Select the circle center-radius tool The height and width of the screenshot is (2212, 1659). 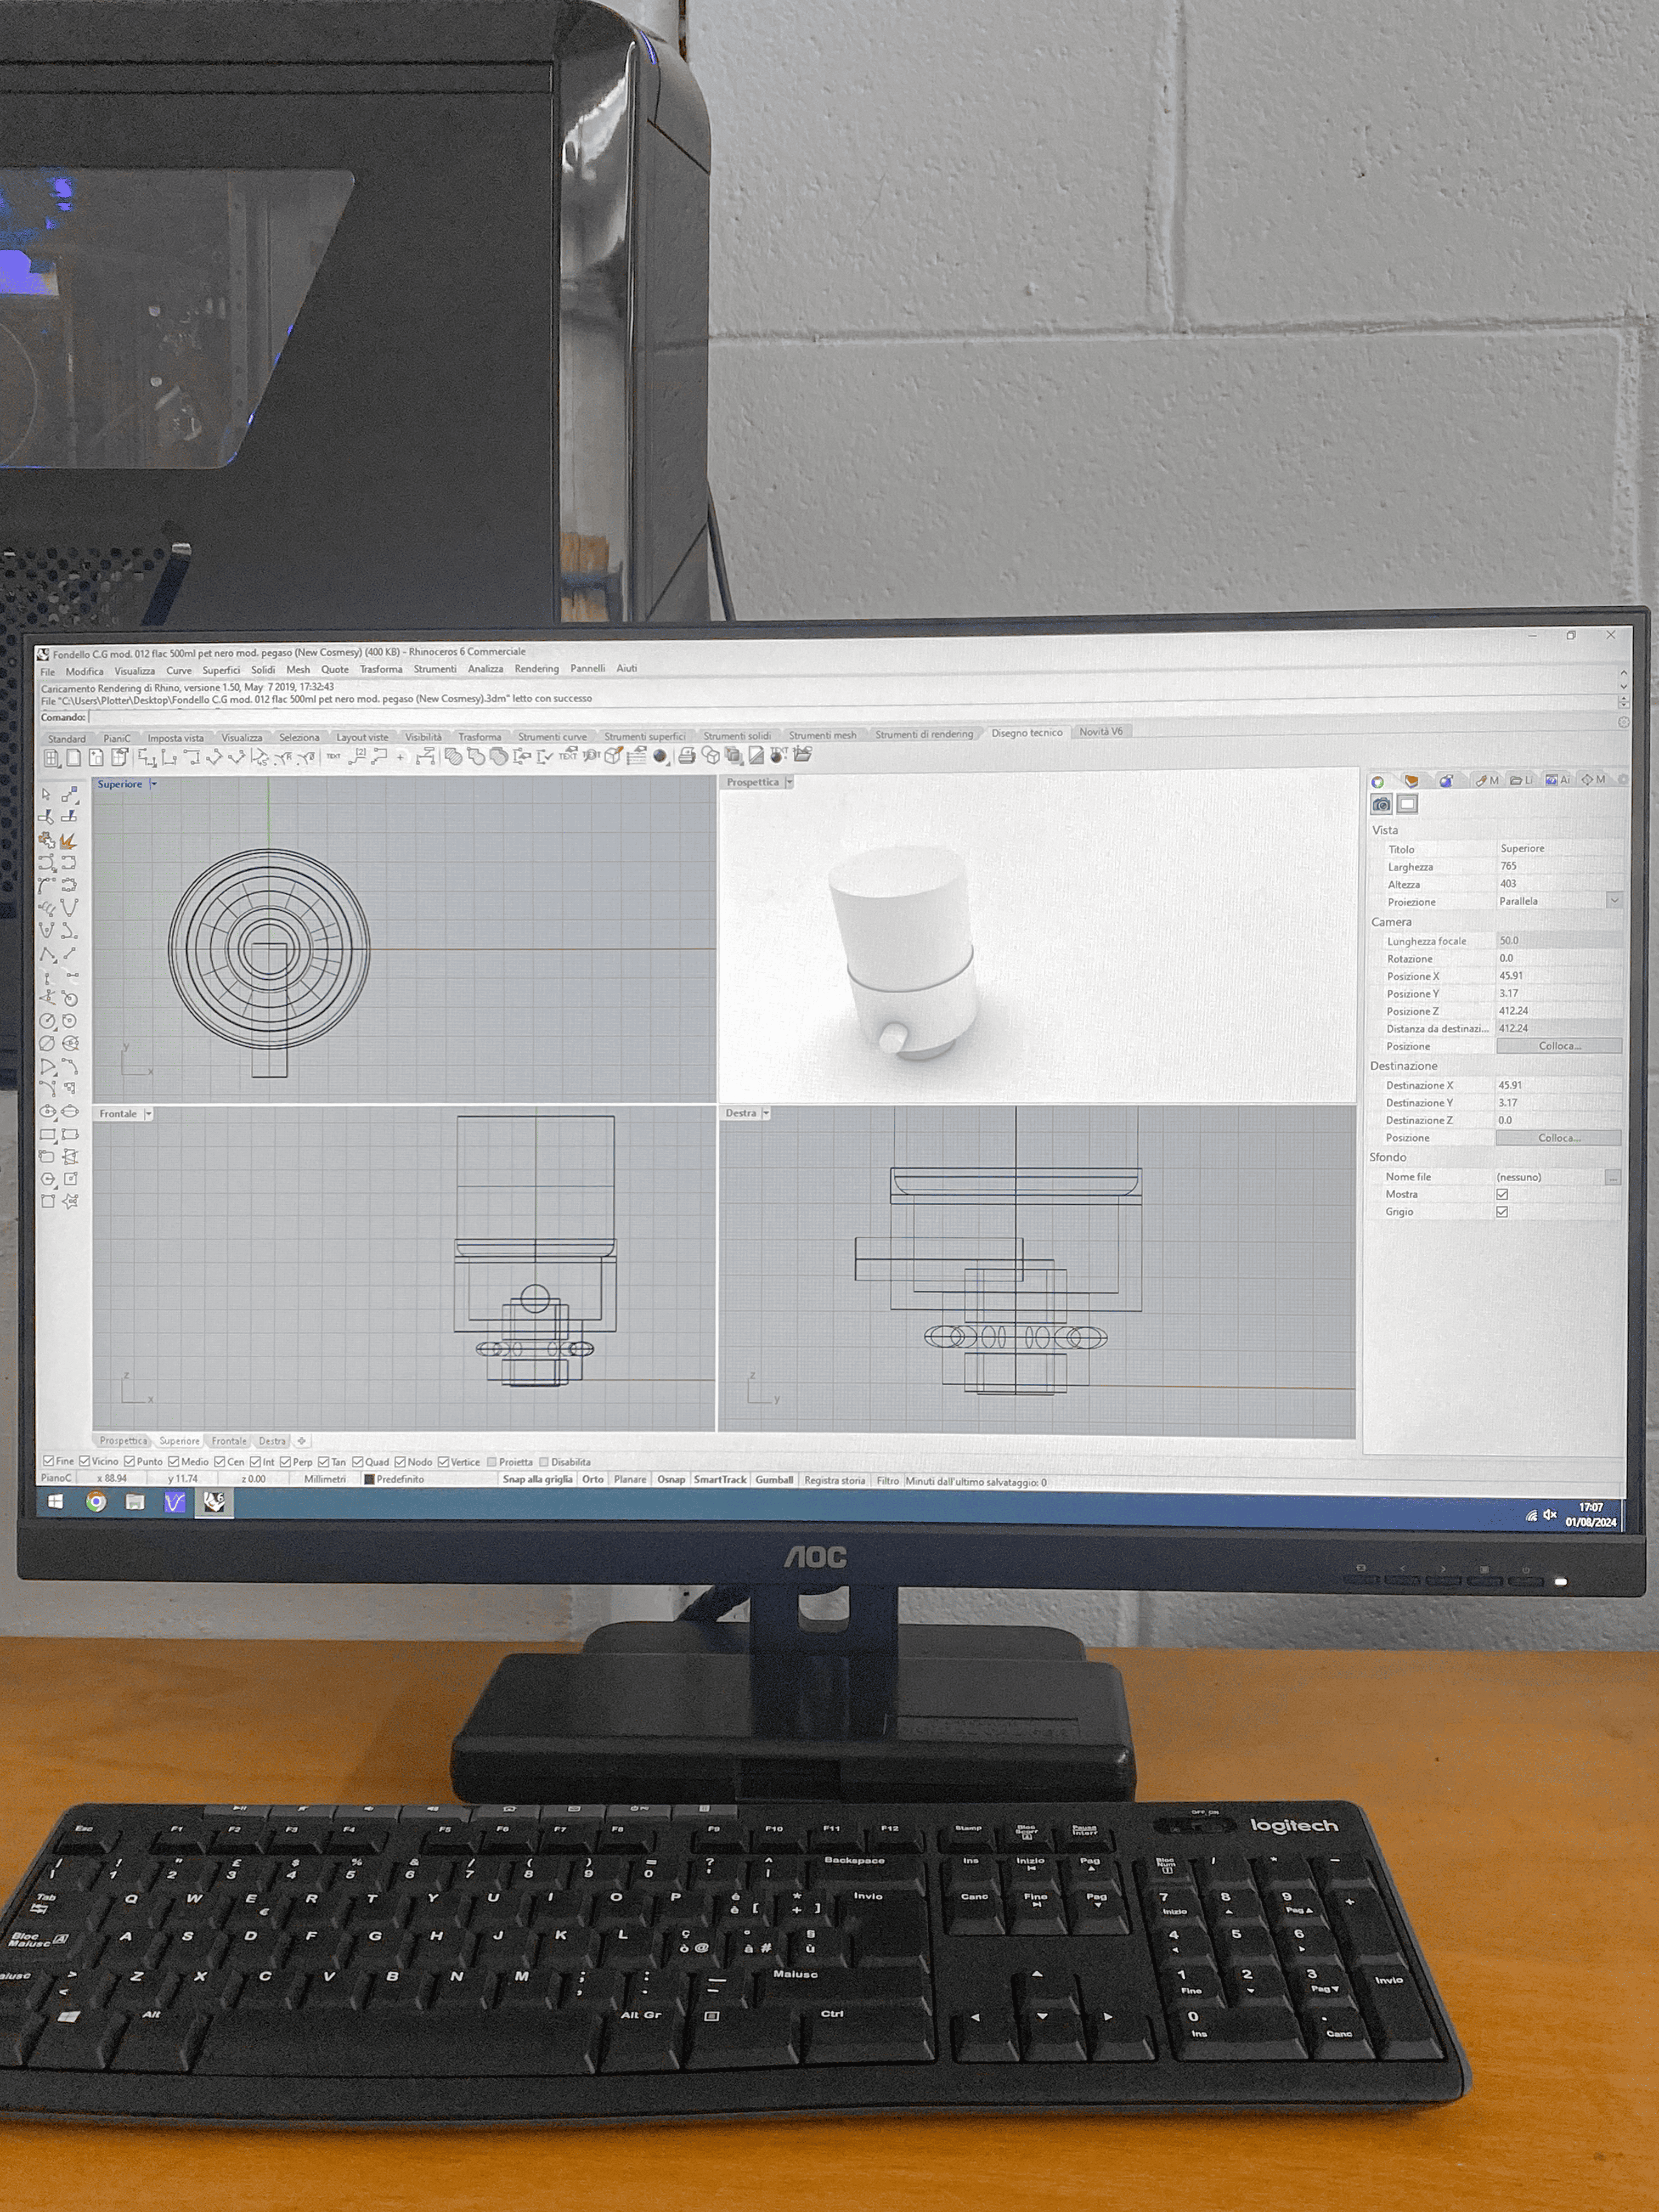[x=47, y=1020]
